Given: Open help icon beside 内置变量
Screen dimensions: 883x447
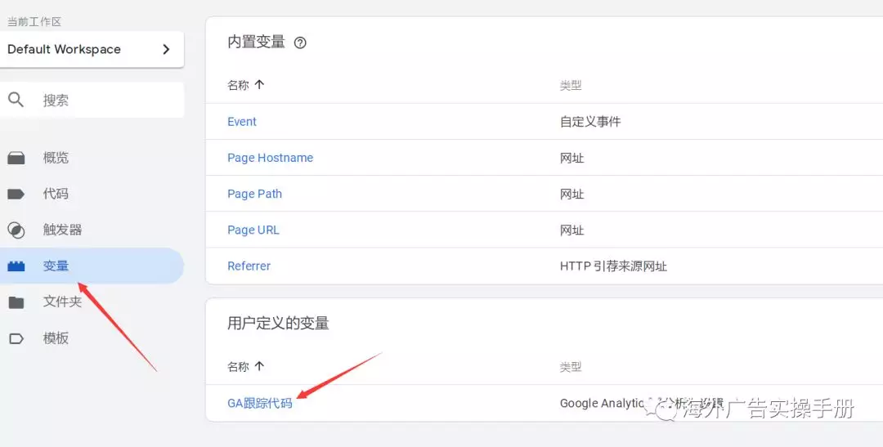Looking at the screenshot, I should (300, 43).
